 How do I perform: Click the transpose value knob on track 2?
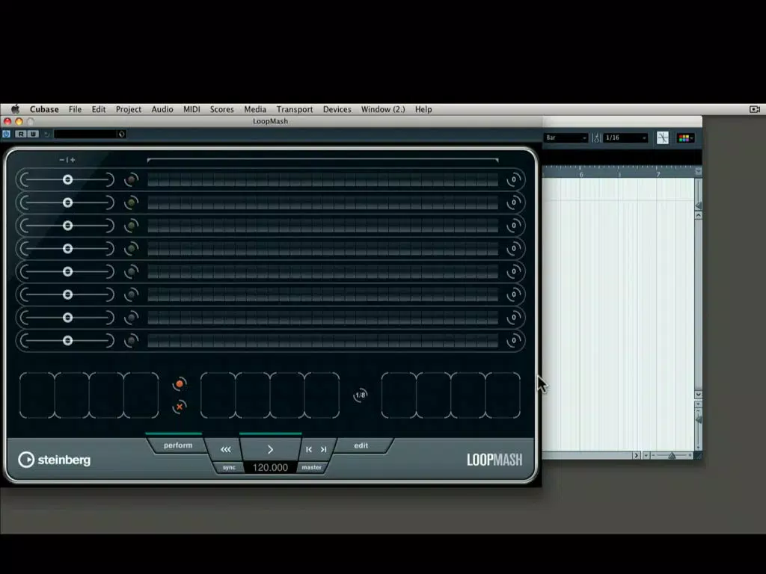point(513,203)
